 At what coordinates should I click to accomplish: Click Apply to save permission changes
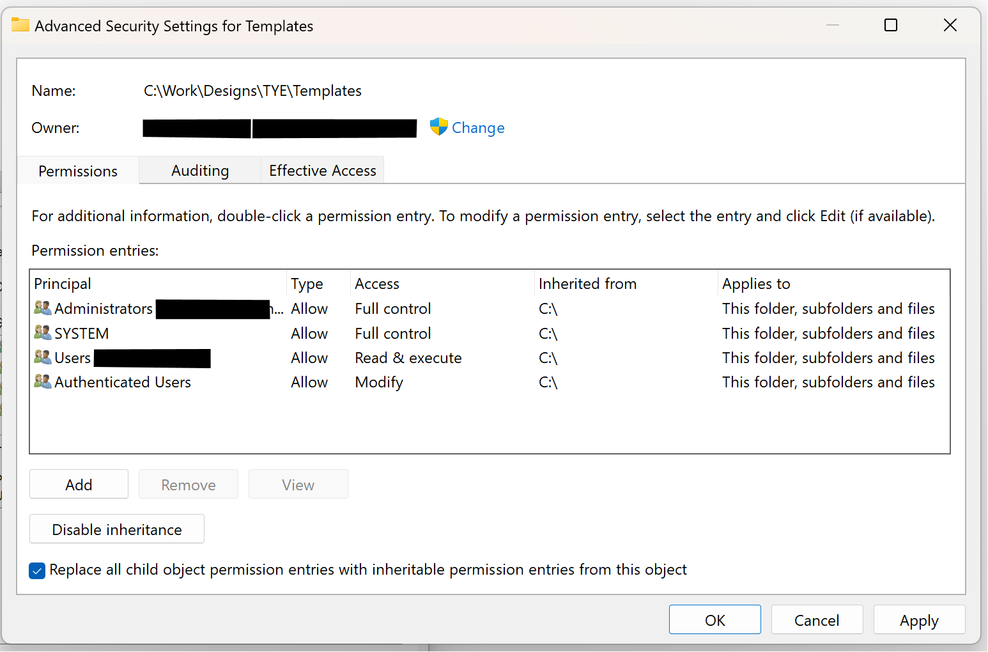pyautogui.click(x=919, y=619)
